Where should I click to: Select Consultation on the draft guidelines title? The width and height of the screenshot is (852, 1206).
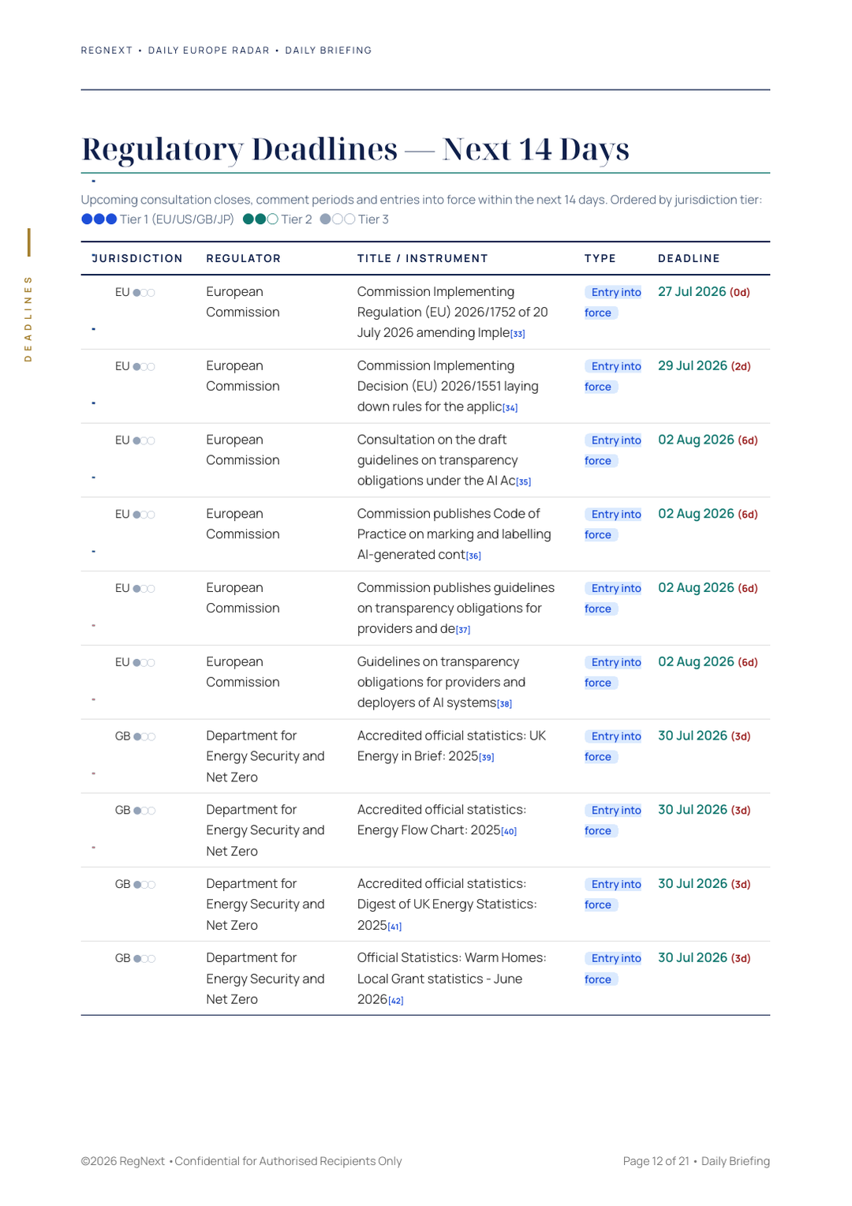click(x=438, y=460)
